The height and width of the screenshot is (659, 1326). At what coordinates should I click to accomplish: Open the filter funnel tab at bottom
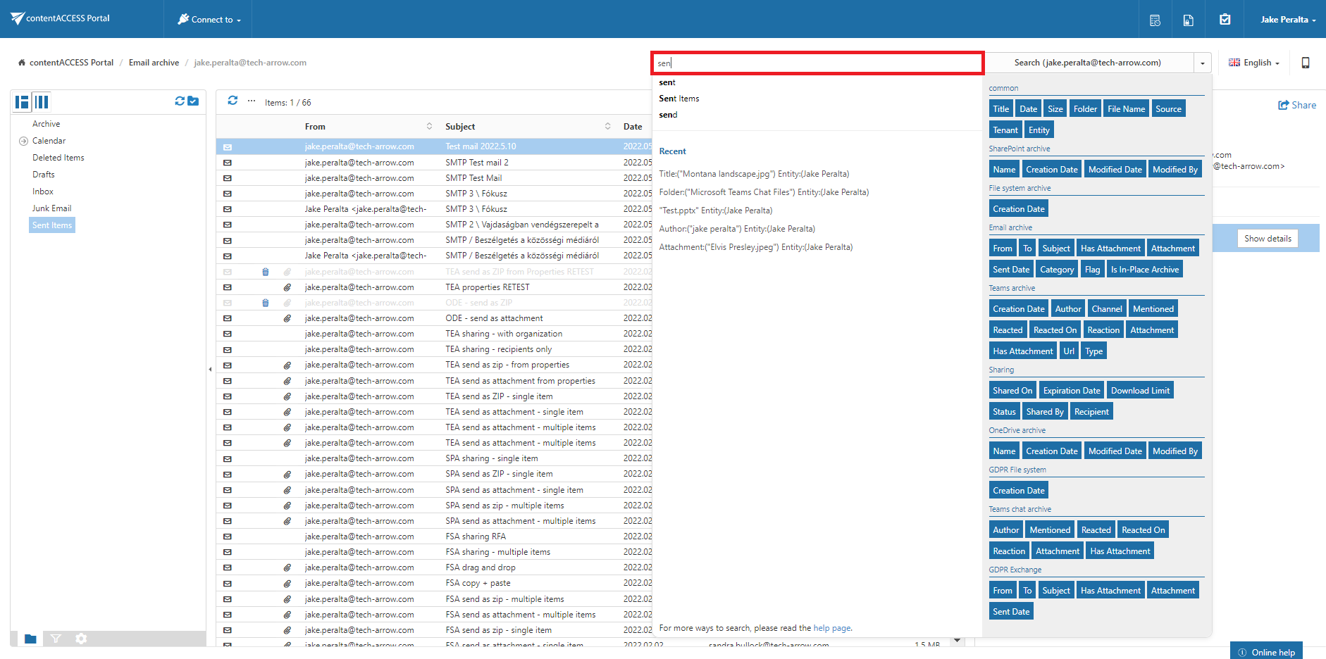(56, 639)
